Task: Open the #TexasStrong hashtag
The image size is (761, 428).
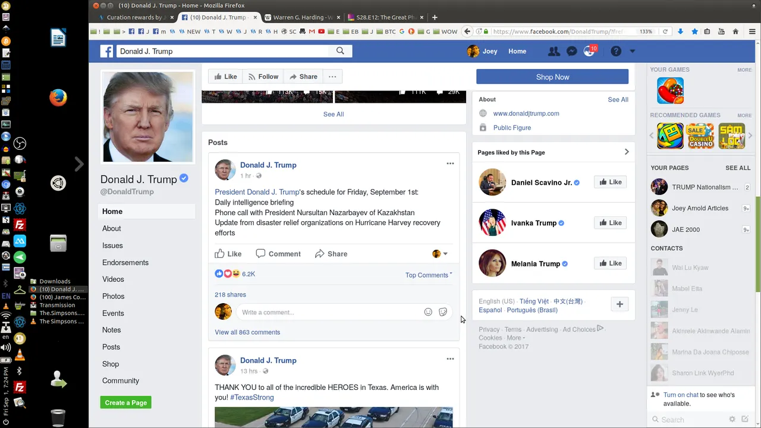Action: (252, 397)
